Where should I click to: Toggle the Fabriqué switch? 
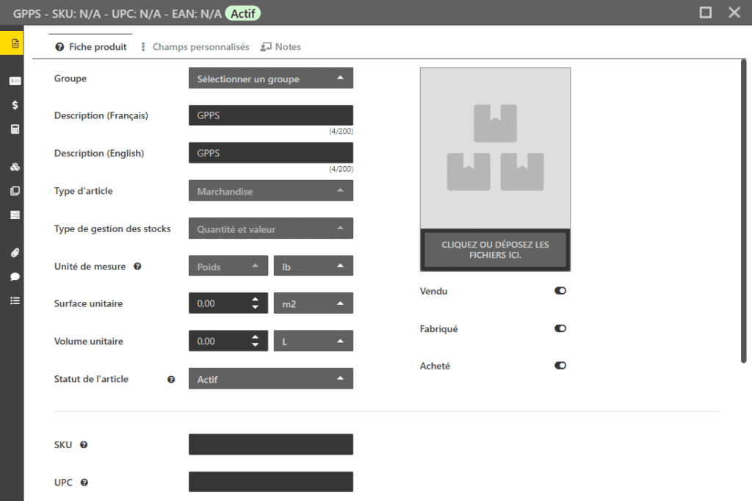coord(560,329)
